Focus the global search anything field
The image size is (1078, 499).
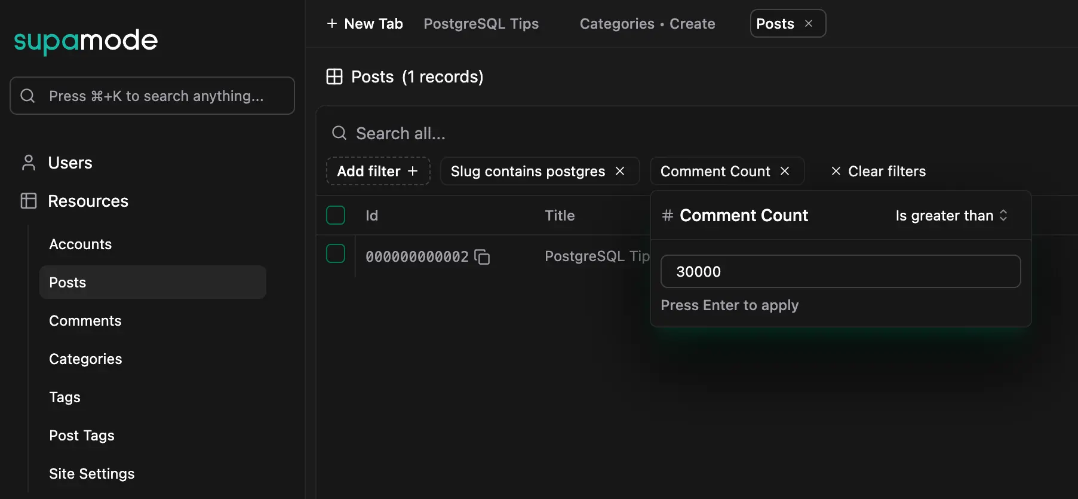pyautogui.click(x=152, y=96)
